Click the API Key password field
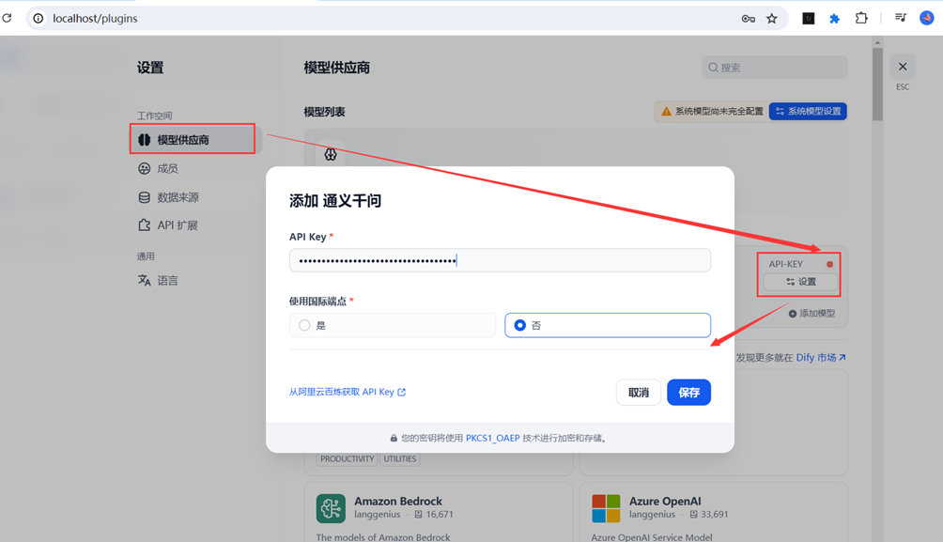 500,260
